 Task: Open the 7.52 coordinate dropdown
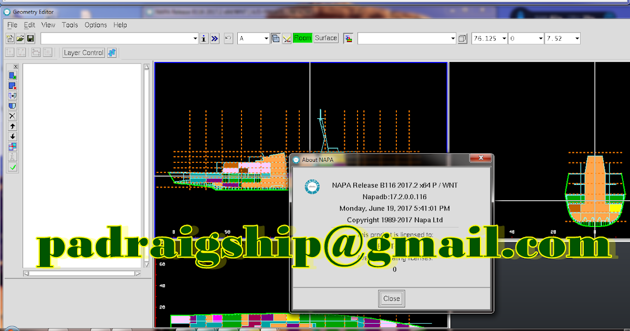[576, 38]
